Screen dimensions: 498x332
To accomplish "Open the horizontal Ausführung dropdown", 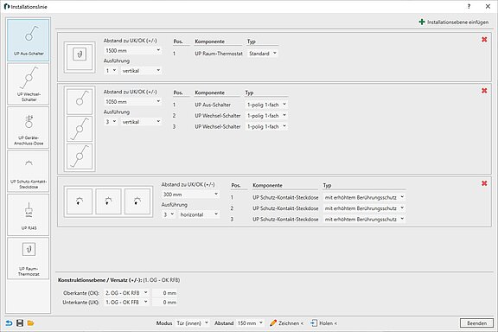I will pos(199,214).
